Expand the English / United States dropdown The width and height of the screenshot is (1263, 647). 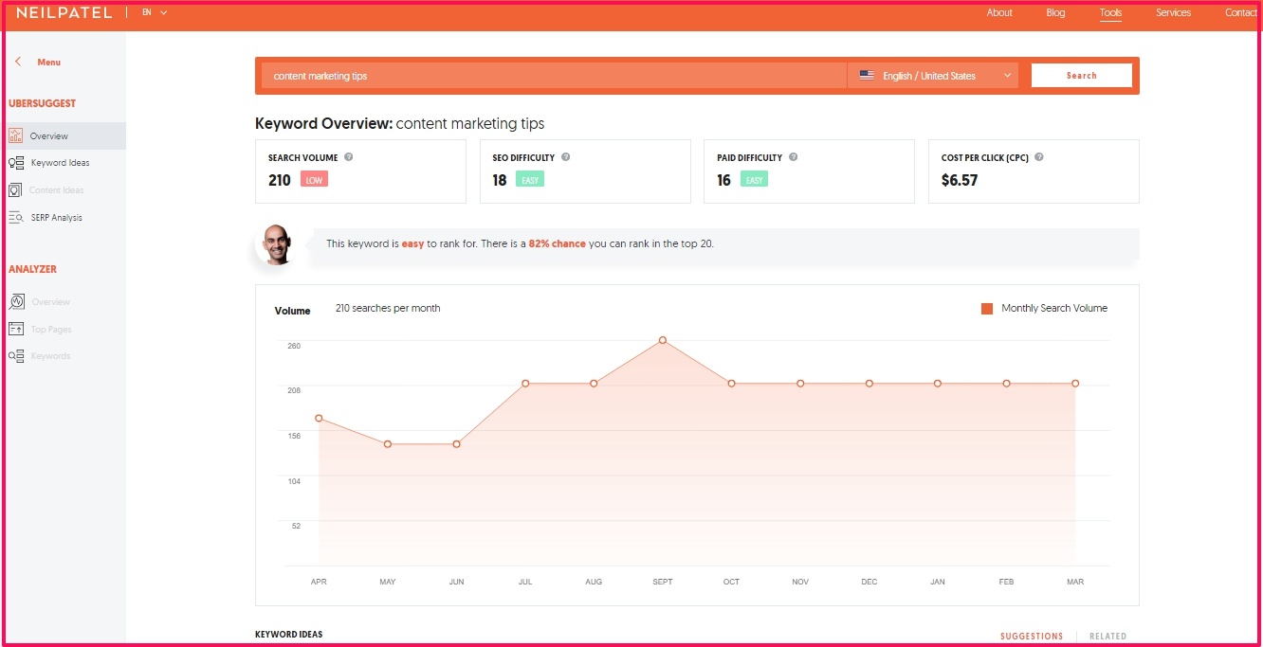coord(933,76)
